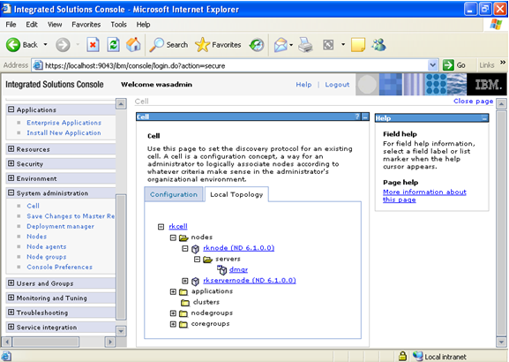Click the nodegroups folder icon
Screen dimensions: 509x362
tap(183, 313)
